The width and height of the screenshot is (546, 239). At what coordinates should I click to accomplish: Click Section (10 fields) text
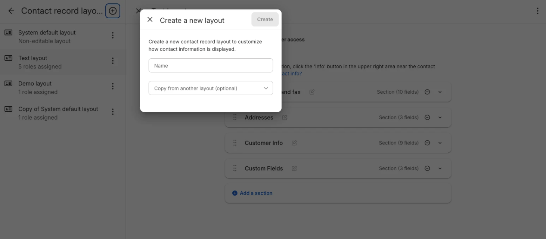397,92
